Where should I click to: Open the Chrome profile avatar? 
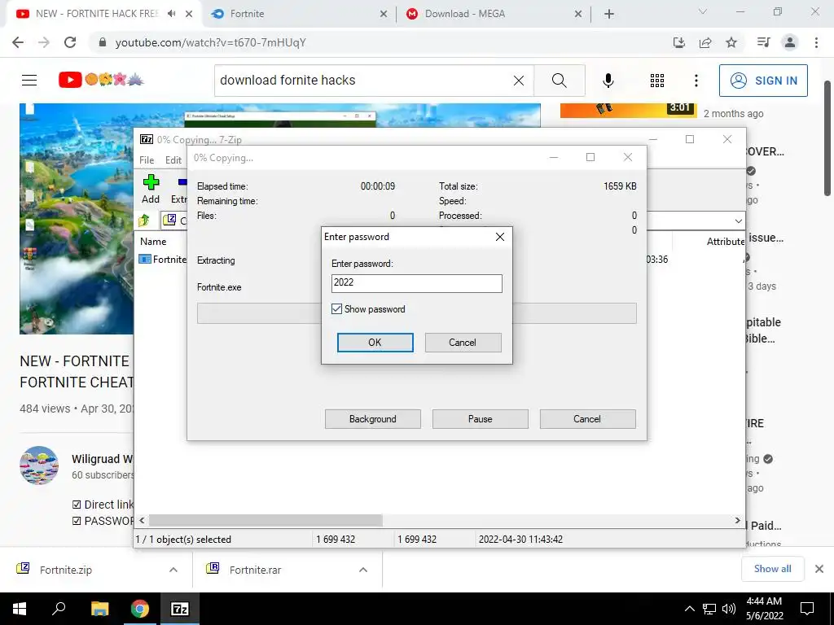tap(790, 42)
